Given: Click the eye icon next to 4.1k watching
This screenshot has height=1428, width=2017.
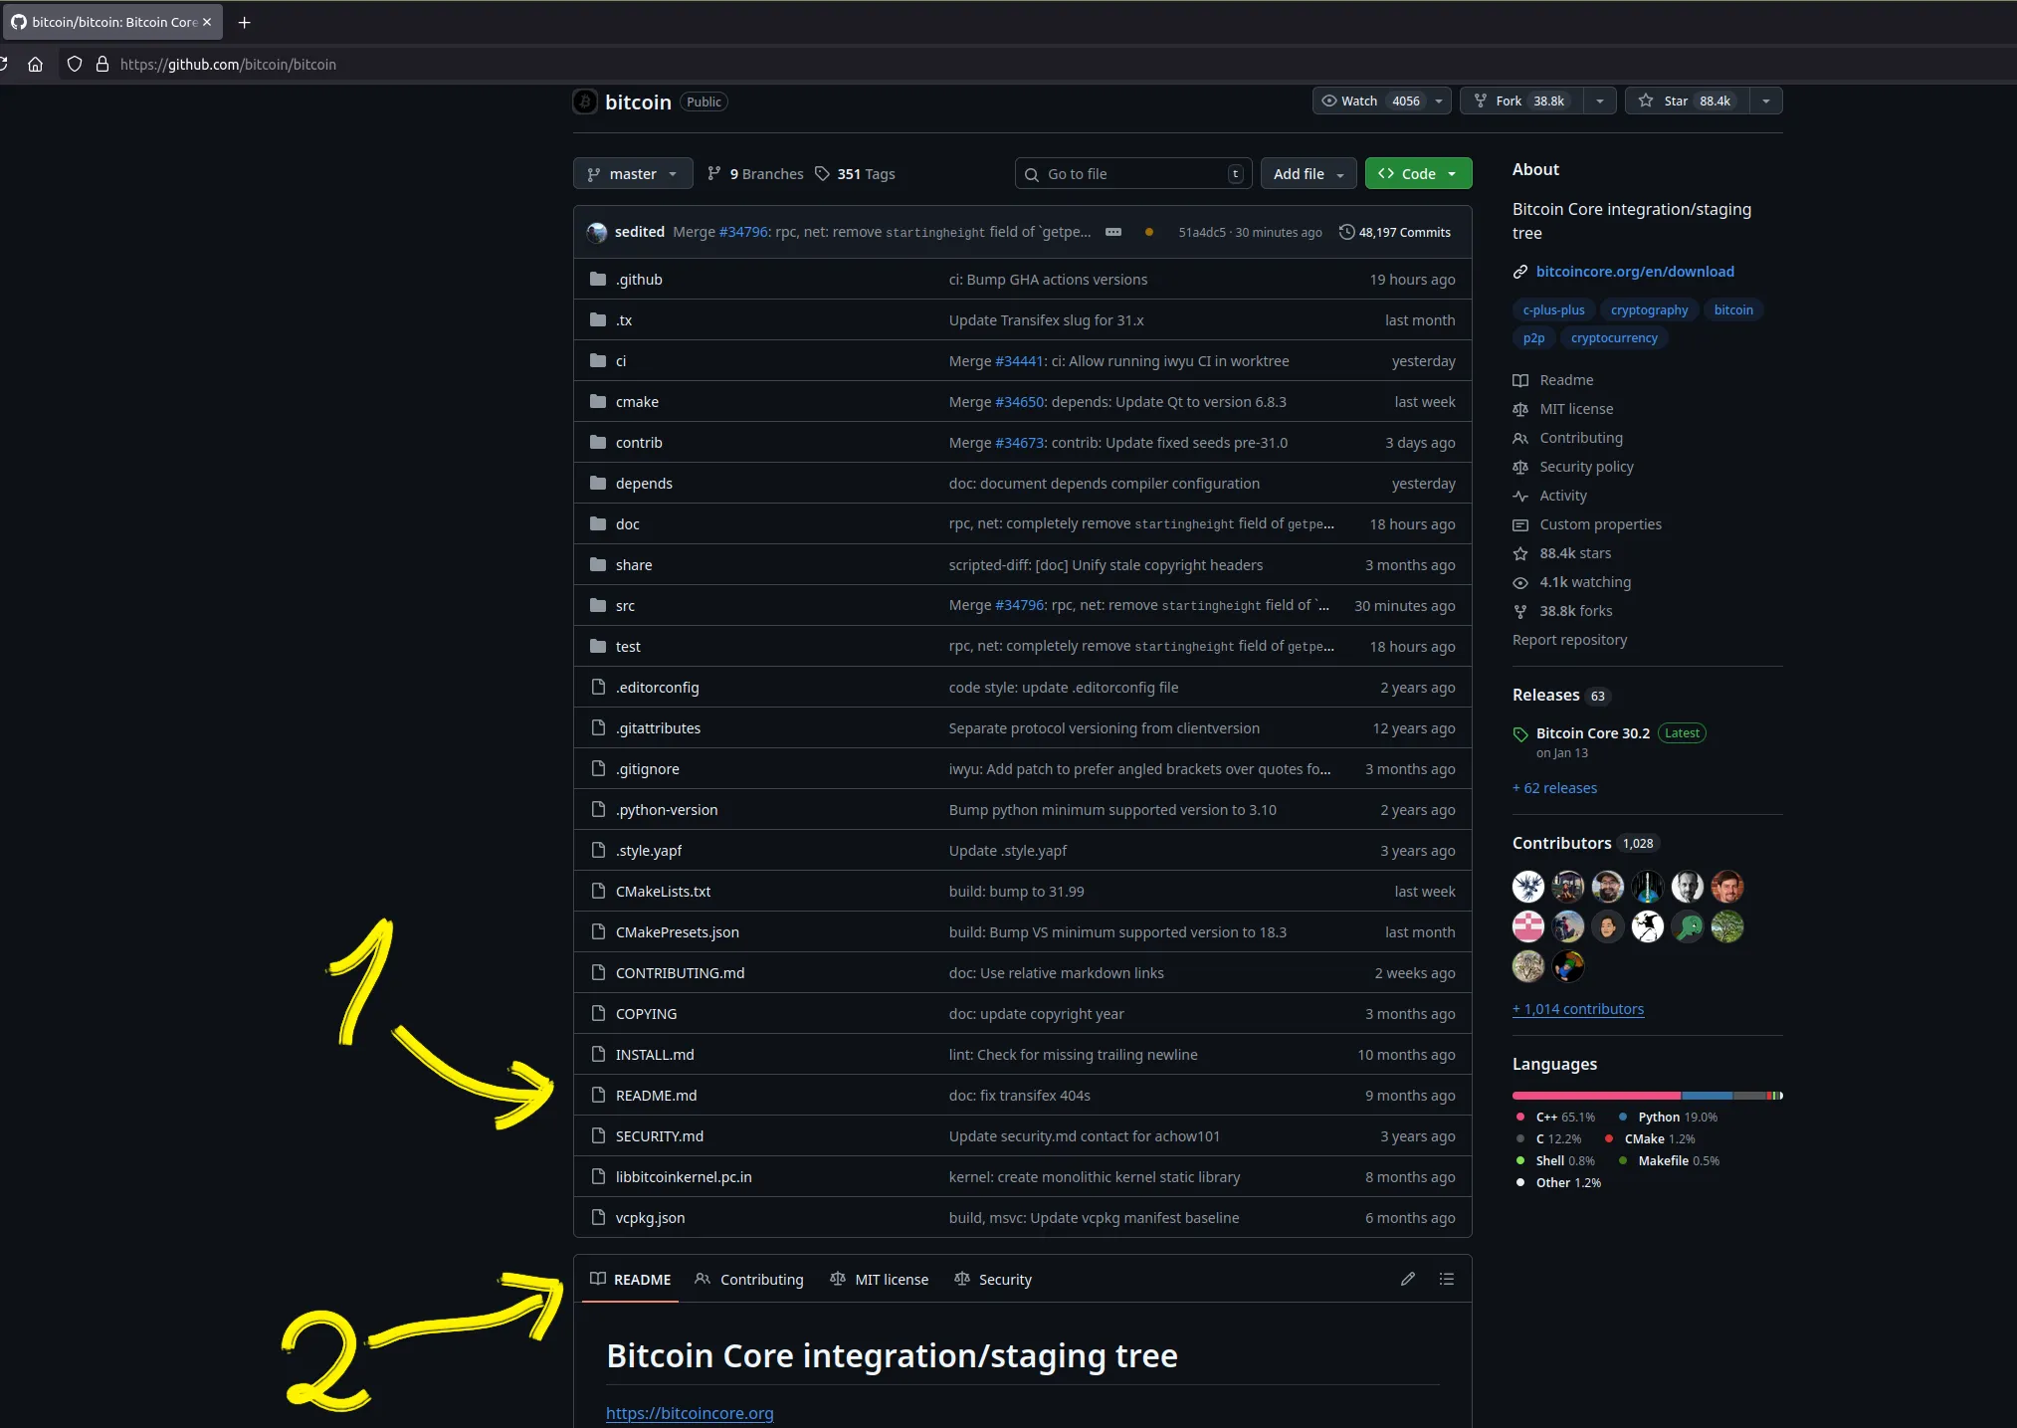Looking at the screenshot, I should 1520,582.
